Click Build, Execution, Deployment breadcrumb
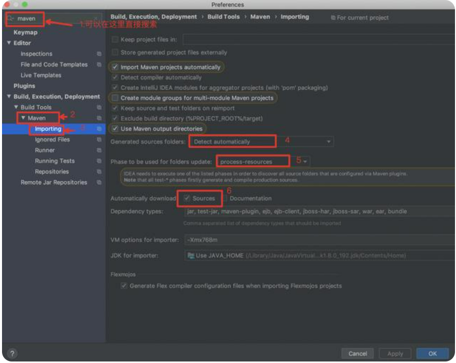This screenshot has width=456, height=363. click(x=153, y=17)
